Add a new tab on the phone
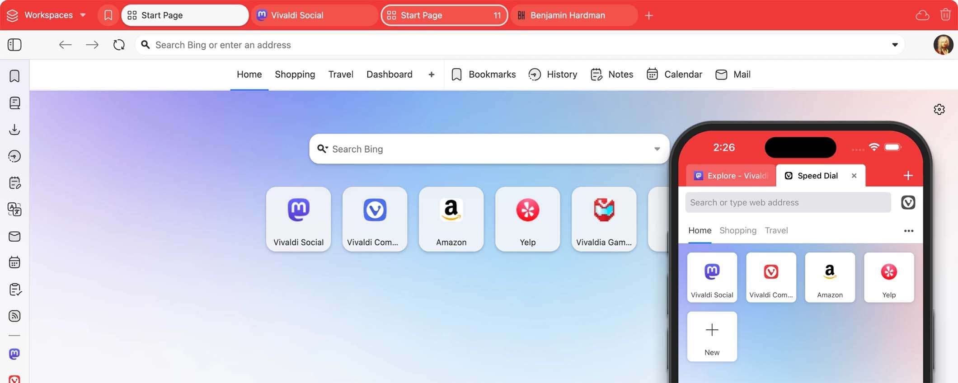 908,176
